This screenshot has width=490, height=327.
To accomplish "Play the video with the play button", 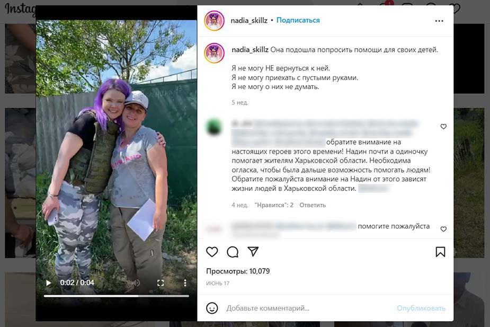I will click(48, 283).
